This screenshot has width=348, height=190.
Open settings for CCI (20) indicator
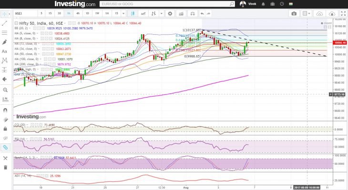(x=36, y=125)
